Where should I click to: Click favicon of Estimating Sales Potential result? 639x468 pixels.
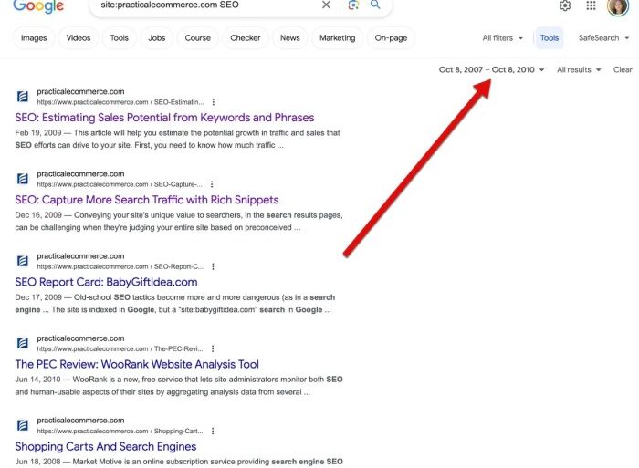(x=23, y=97)
